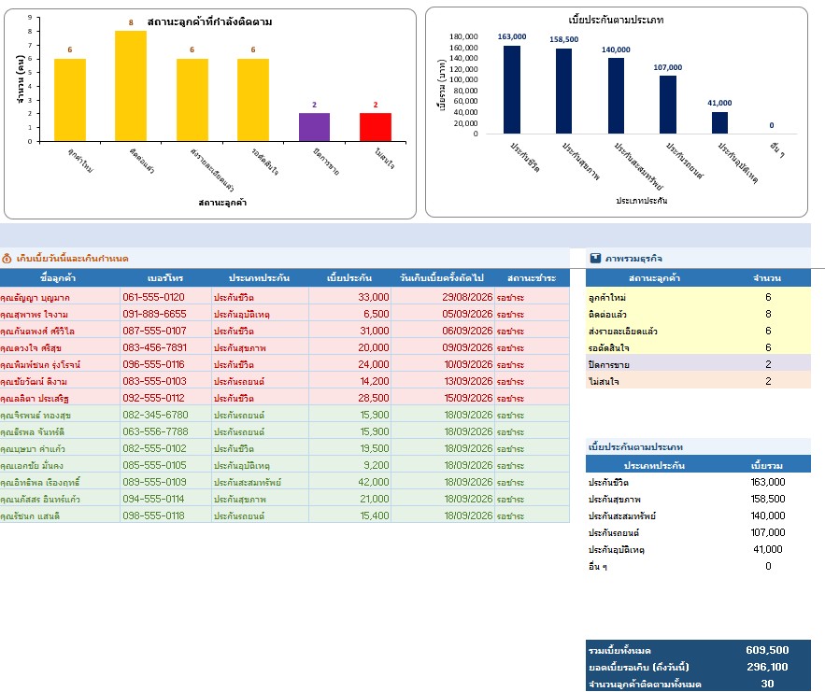Screen dimensions: 825x692
Task: Select customer cell คุณรัชนก แสนดี
Action: click(x=60, y=515)
